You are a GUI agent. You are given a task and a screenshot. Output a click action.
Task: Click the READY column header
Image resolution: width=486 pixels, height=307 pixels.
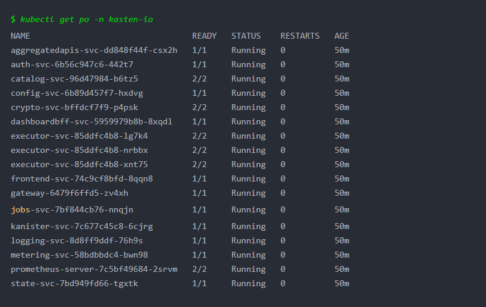point(204,36)
